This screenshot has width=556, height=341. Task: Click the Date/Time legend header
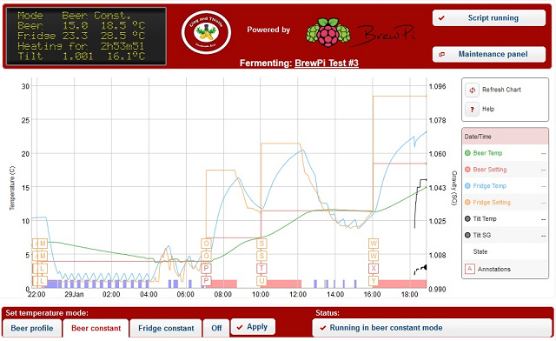pos(505,137)
